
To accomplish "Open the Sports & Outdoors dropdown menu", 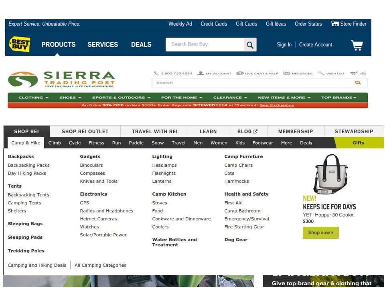I will click(121, 98).
